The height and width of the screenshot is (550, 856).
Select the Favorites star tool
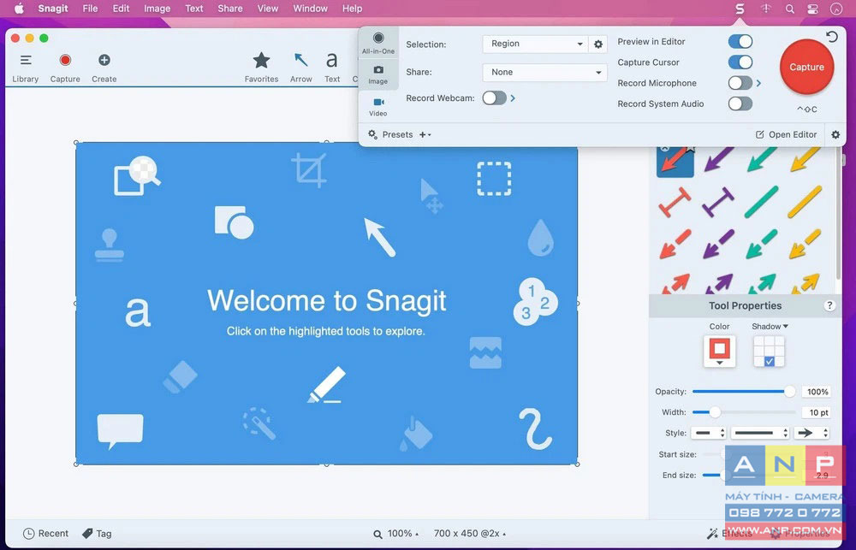coord(261,60)
